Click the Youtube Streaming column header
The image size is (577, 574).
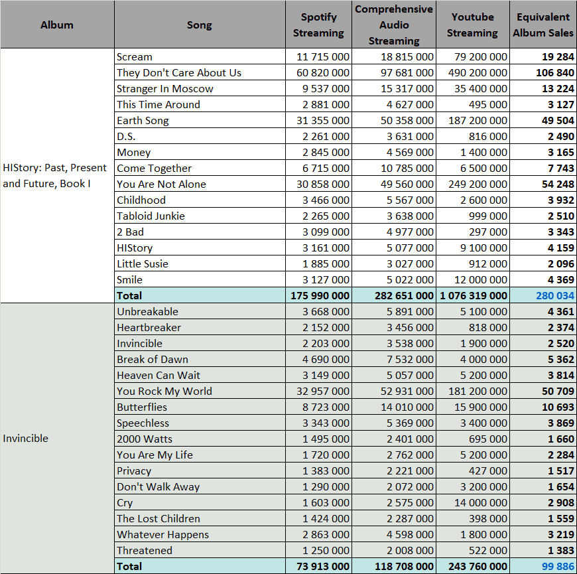473,25
